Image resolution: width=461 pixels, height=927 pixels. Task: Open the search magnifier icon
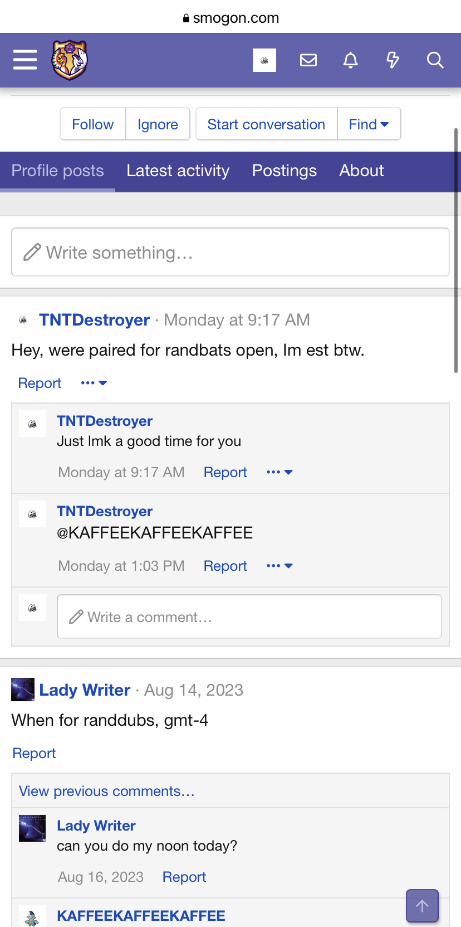[435, 60]
